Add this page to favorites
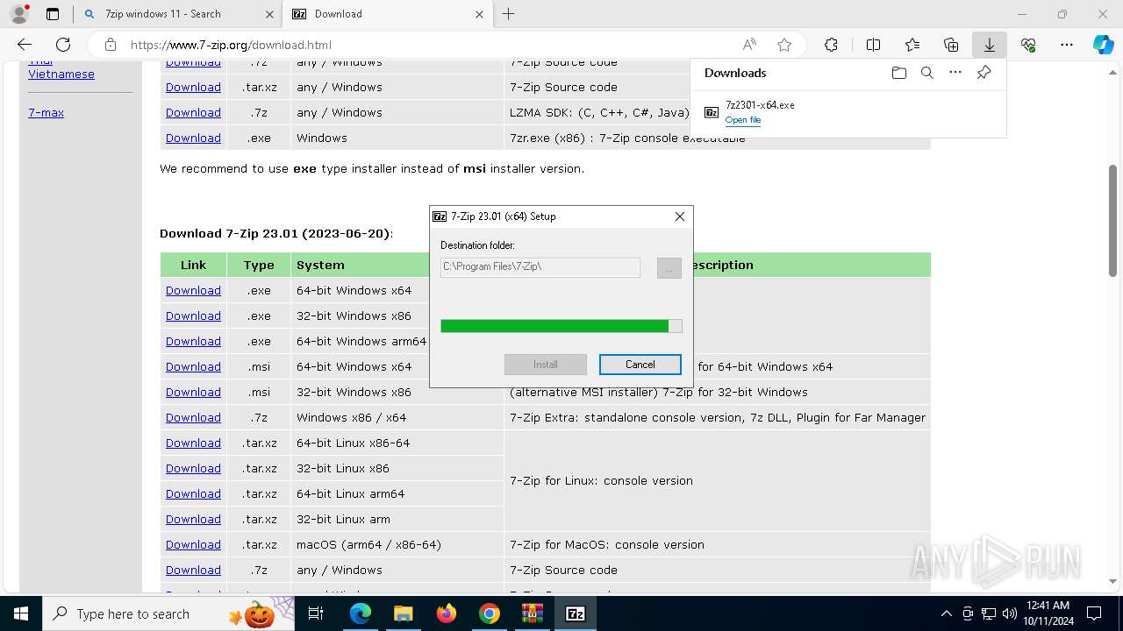 [x=784, y=45]
